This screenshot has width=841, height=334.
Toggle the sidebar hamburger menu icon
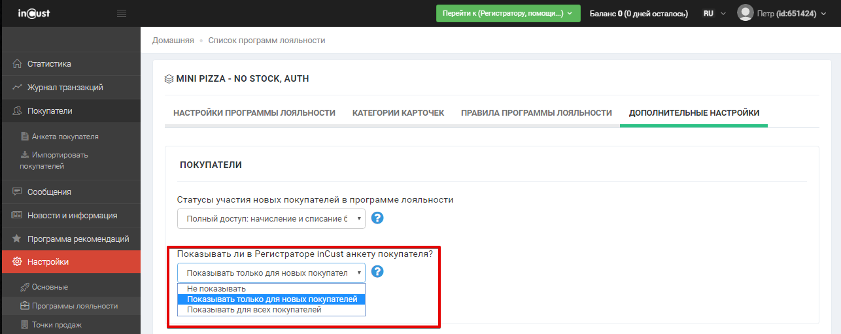tap(122, 13)
